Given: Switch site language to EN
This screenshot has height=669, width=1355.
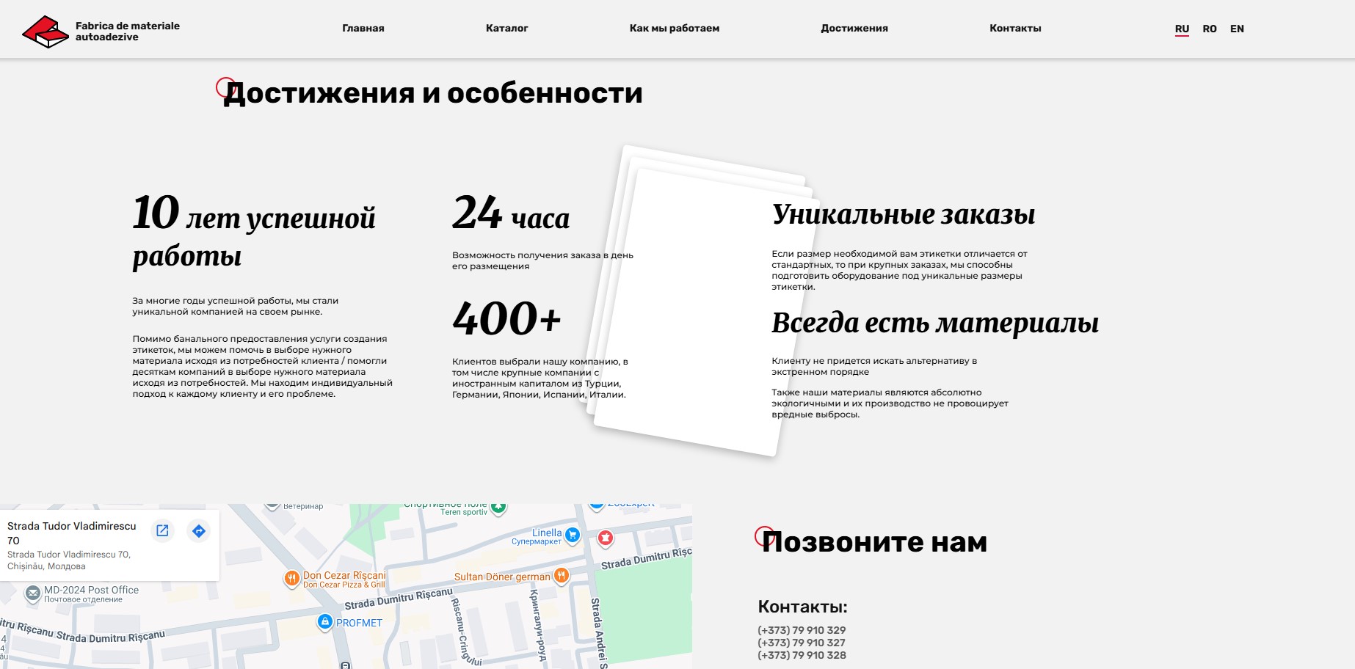Looking at the screenshot, I should coord(1237,29).
